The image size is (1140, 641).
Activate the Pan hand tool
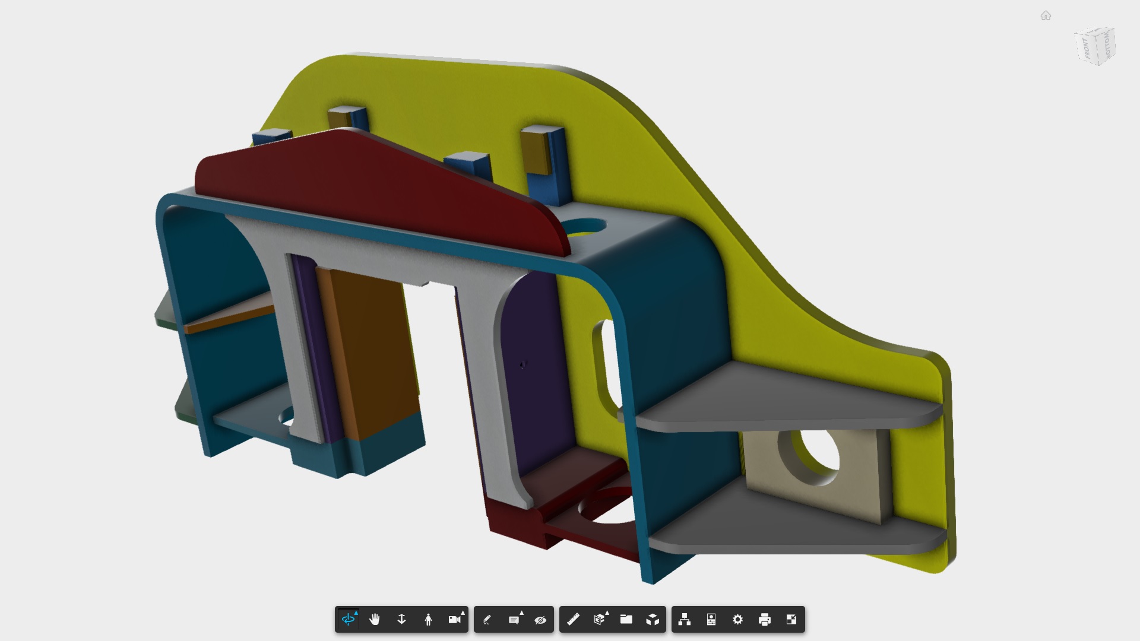point(375,620)
